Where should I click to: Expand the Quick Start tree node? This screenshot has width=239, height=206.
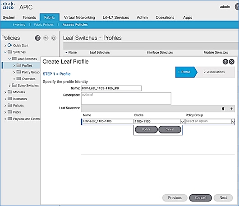5,46
